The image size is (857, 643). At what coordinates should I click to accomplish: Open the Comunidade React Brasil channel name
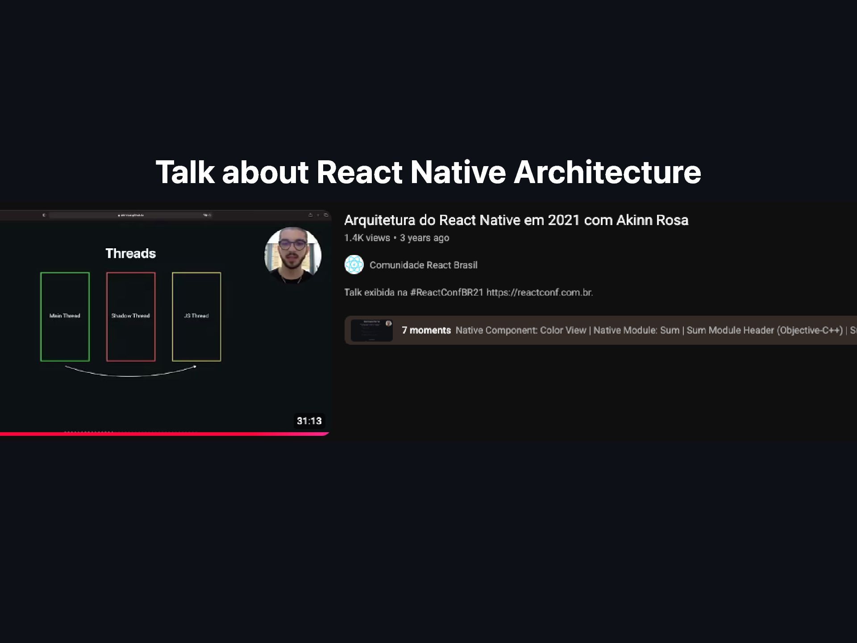[x=423, y=265]
